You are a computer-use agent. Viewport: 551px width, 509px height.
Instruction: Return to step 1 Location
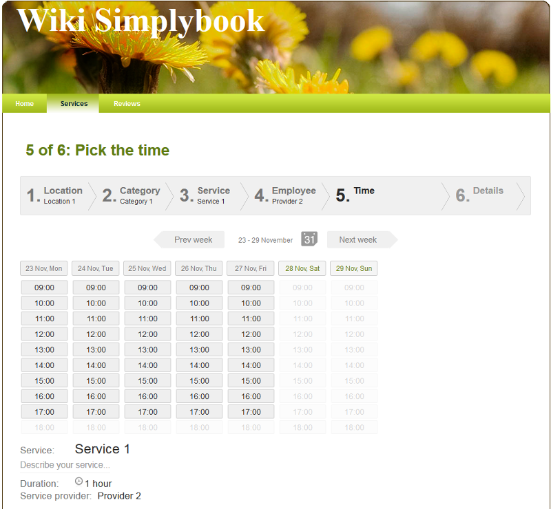click(x=56, y=195)
